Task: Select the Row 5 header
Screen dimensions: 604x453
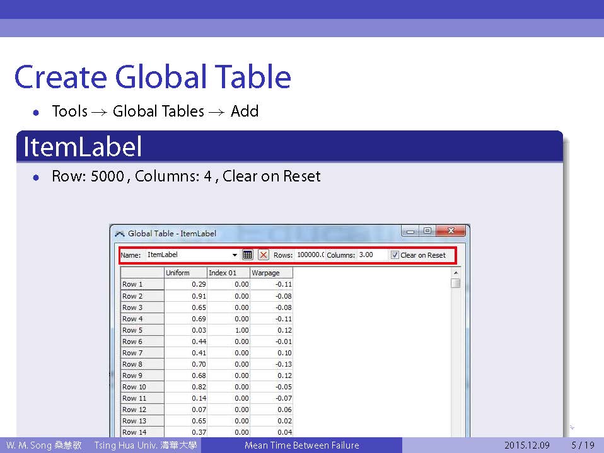Action: tap(142, 330)
